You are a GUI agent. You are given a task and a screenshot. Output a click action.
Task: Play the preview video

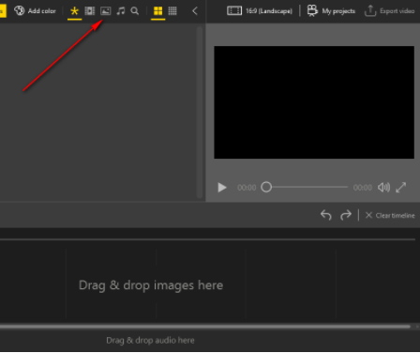(x=222, y=188)
